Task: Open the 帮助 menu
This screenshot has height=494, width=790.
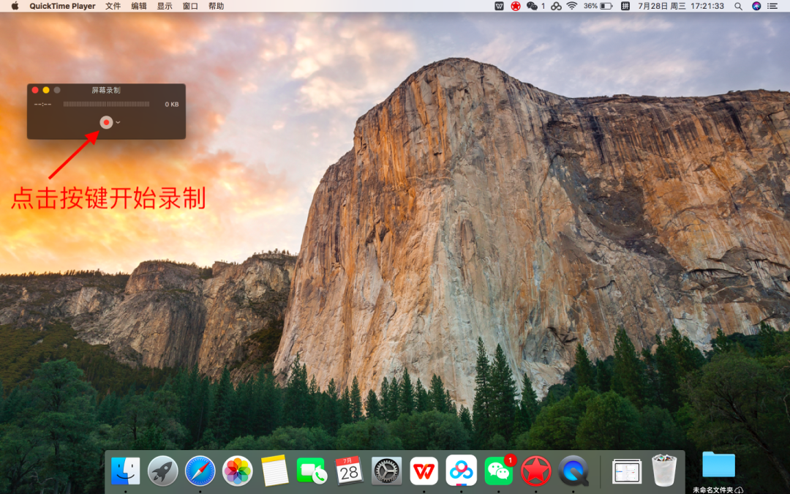Action: pos(216,6)
